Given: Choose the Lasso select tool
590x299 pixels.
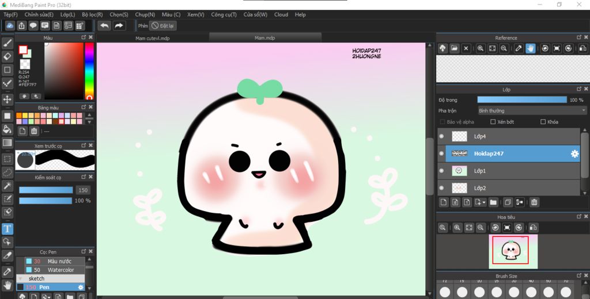Looking at the screenshot, I should coord(7,172).
